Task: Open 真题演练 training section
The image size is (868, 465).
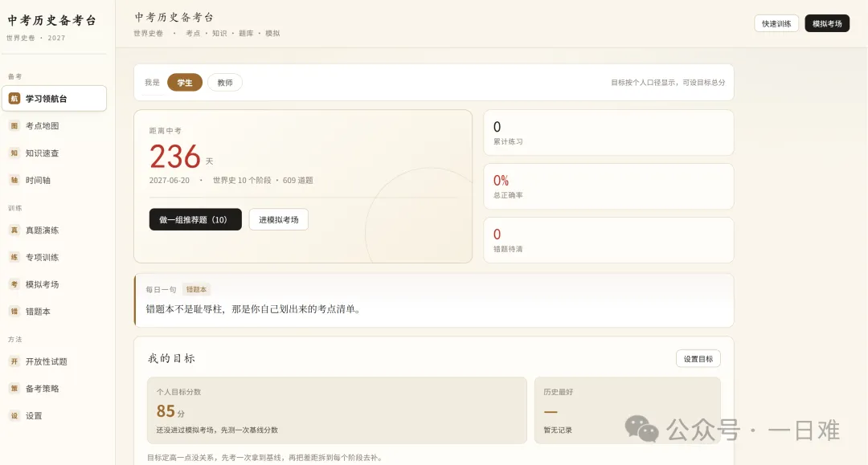Action: [x=55, y=230]
